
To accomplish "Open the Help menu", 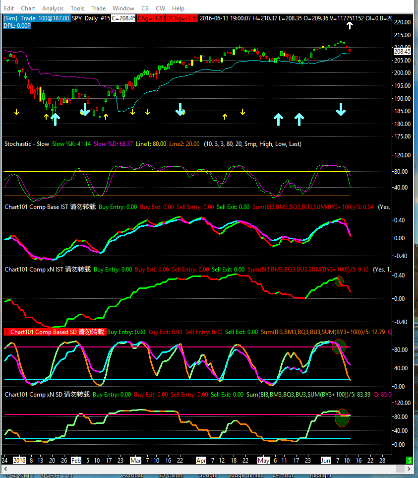I will 178,8.
